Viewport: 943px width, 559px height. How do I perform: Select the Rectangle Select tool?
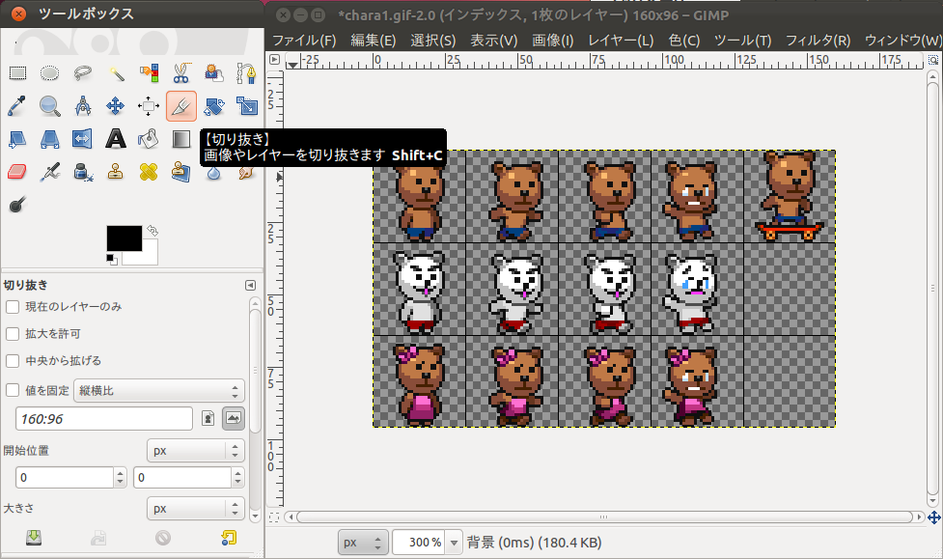[x=17, y=72]
